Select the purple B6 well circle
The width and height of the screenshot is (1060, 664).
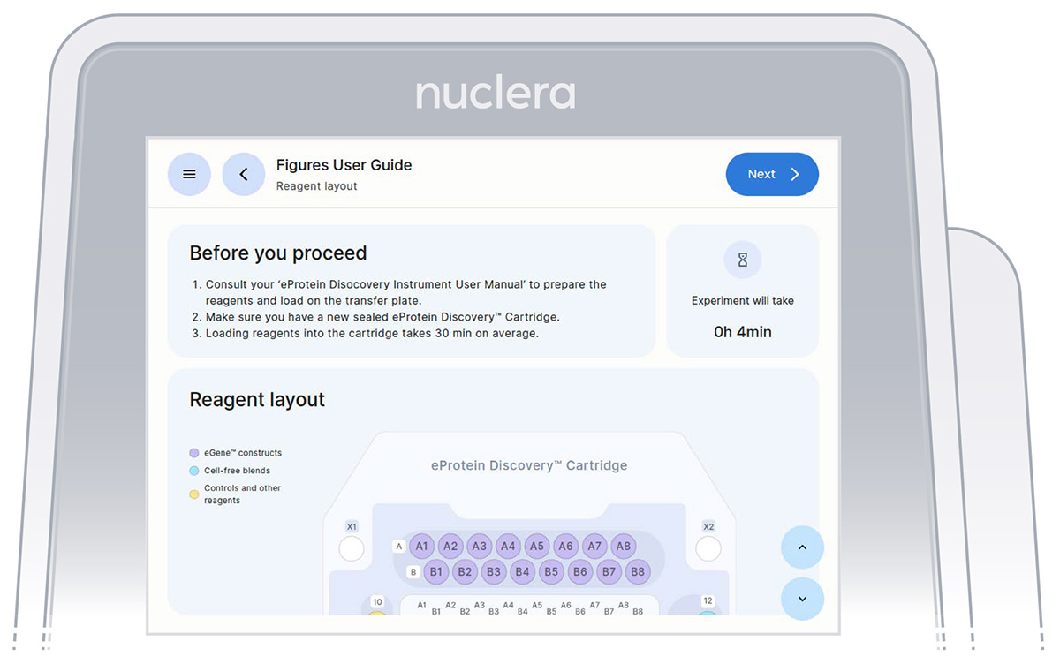[x=579, y=572]
